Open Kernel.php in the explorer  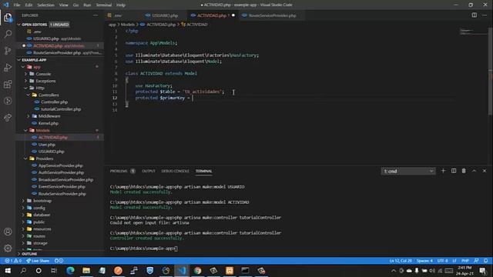[x=48, y=123]
